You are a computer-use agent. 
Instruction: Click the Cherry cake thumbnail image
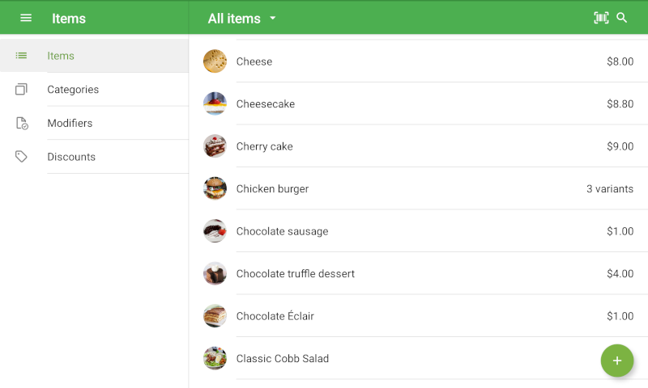coord(215,146)
